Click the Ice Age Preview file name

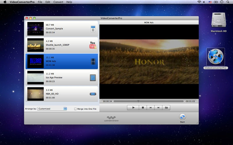(x=54, y=77)
